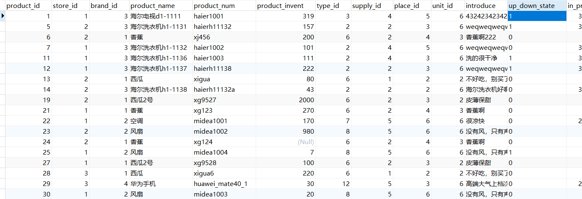The height and width of the screenshot is (199, 582).
Task: Click the product_num cell xg123
Action: point(224,110)
